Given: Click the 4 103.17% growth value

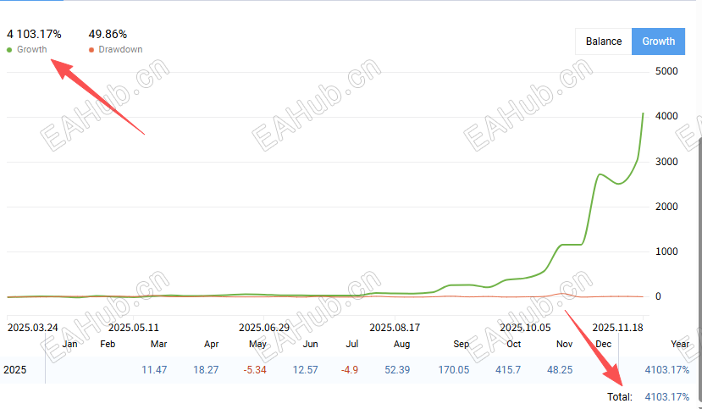Looking at the screenshot, I should pyautogui.click(x=34, y=35).
